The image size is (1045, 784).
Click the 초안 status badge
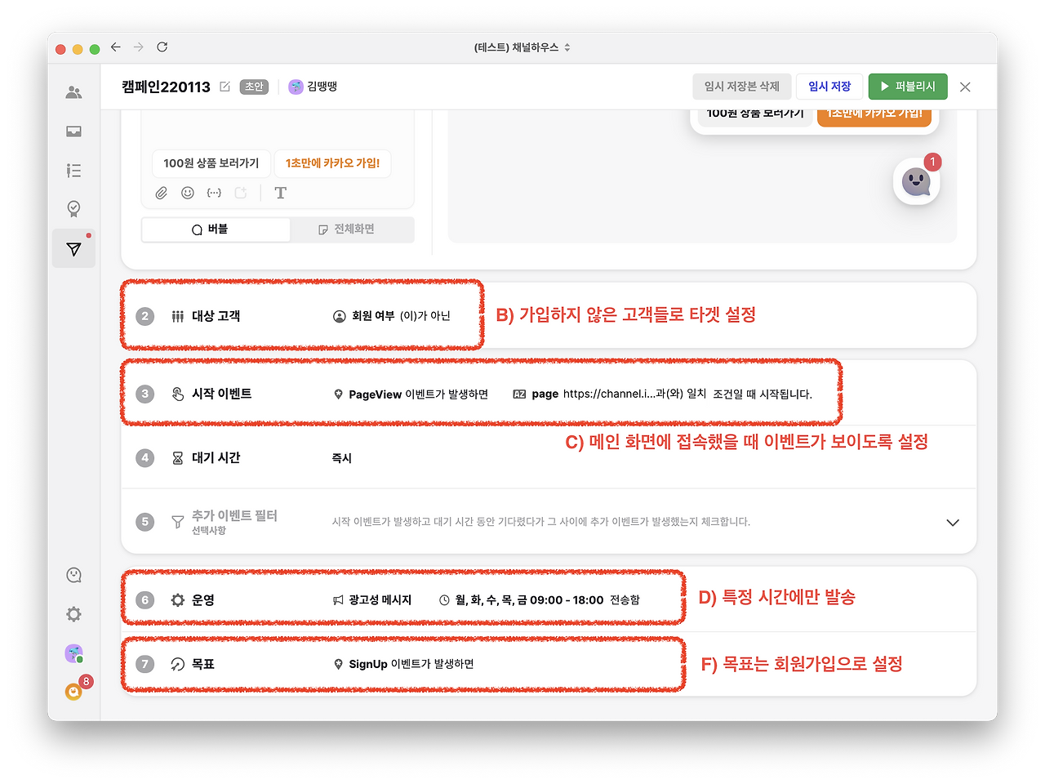[255, 87]
